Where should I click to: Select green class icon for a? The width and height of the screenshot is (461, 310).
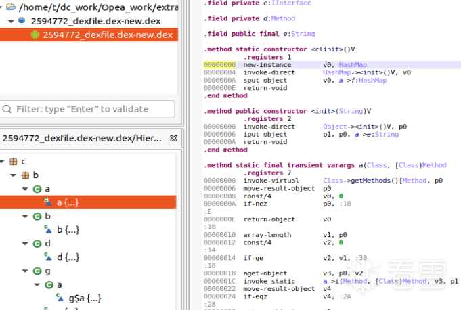[x=37, y=189]
